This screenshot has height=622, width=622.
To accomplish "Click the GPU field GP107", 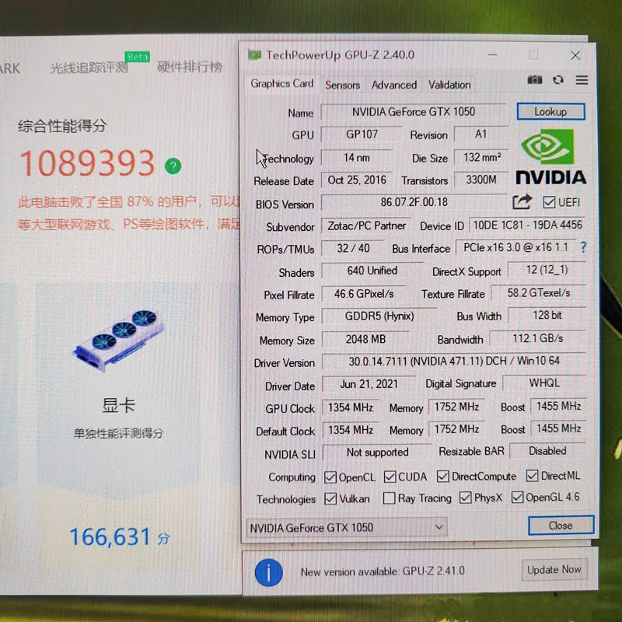I will pos(362,134).
